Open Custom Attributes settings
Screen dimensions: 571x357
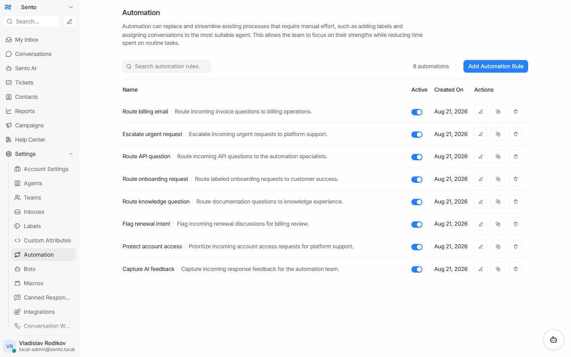click(x=44, y=240)
